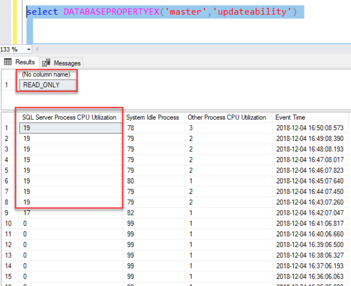Click 'Other Process CPU Utilization' column header
The width and height of the screenshot is (351, 286).
click(x=227, y=118)
